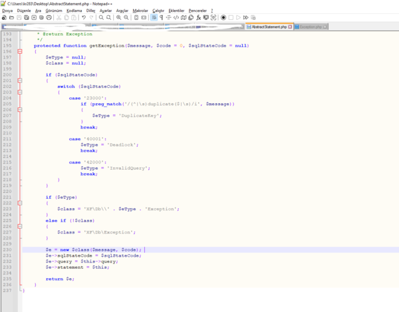Viewport: 399px width, 312px height.
Task: Click the Paste toolbar icon
Action: click(x=74, y=17)
